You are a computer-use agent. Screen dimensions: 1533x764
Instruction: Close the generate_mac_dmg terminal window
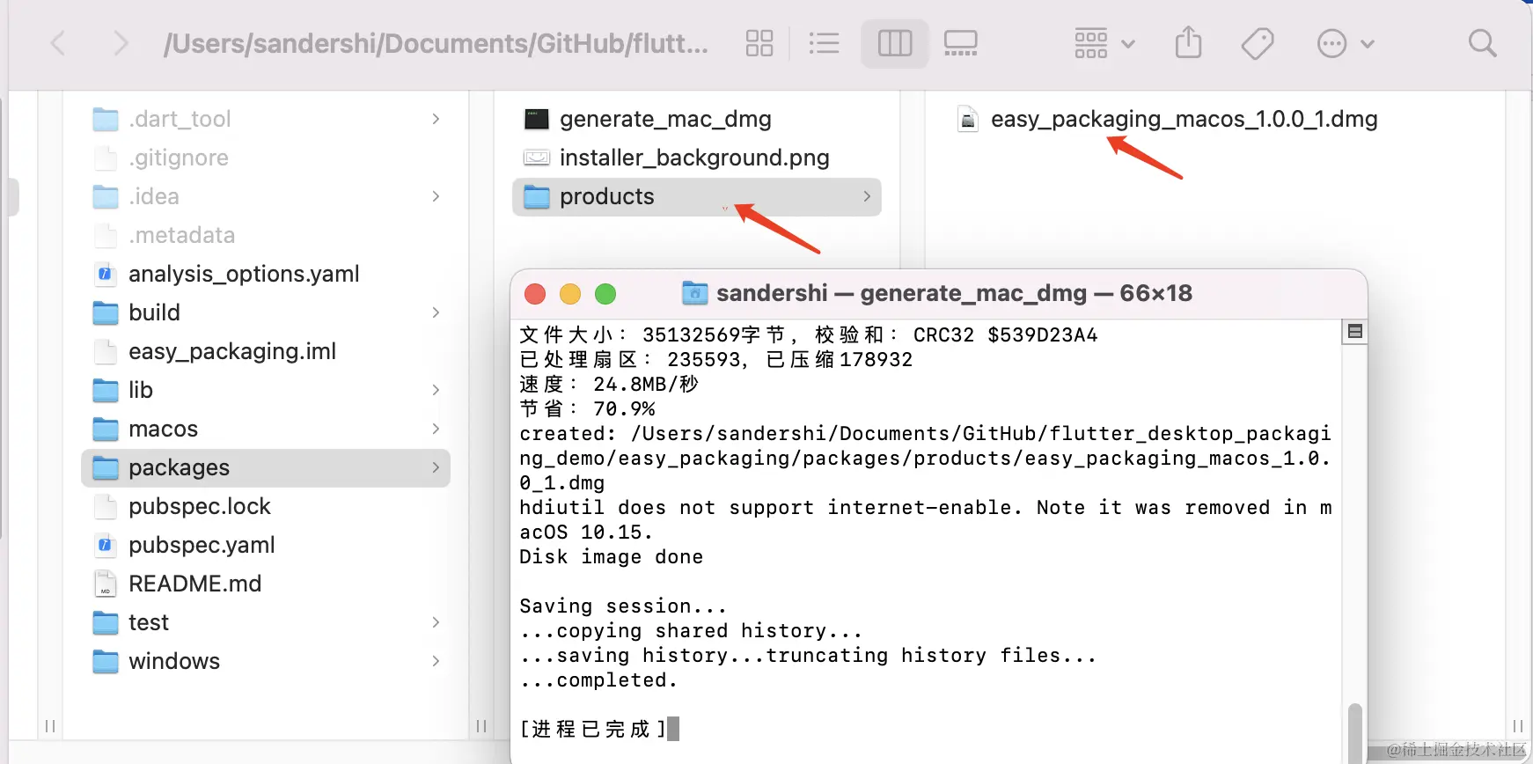(535, 294)
